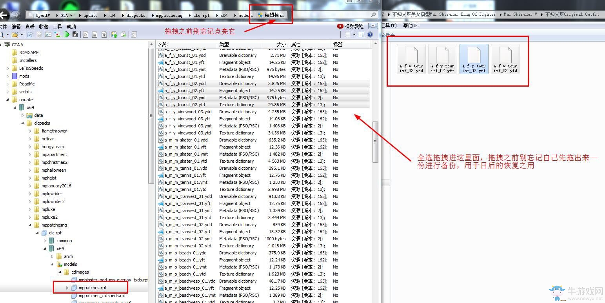The width and height of the screenshot is (605, 303).
Task: Click the back navigation arrow
Action: coord(4,15)
